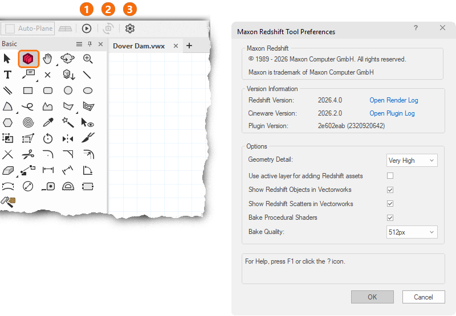Expand the Geometry Detail dropdown

[x=412, y=161]
